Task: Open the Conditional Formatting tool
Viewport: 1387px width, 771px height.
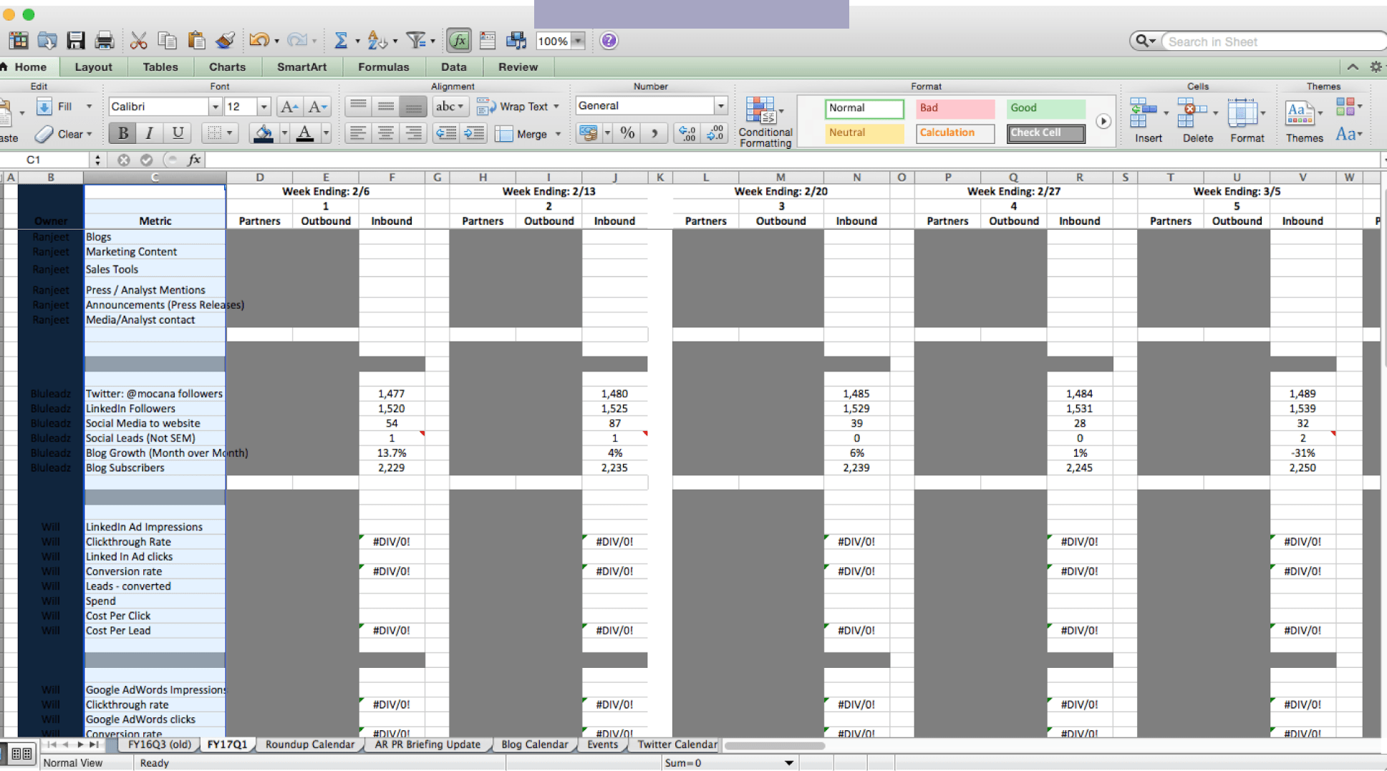Action: 765,121
